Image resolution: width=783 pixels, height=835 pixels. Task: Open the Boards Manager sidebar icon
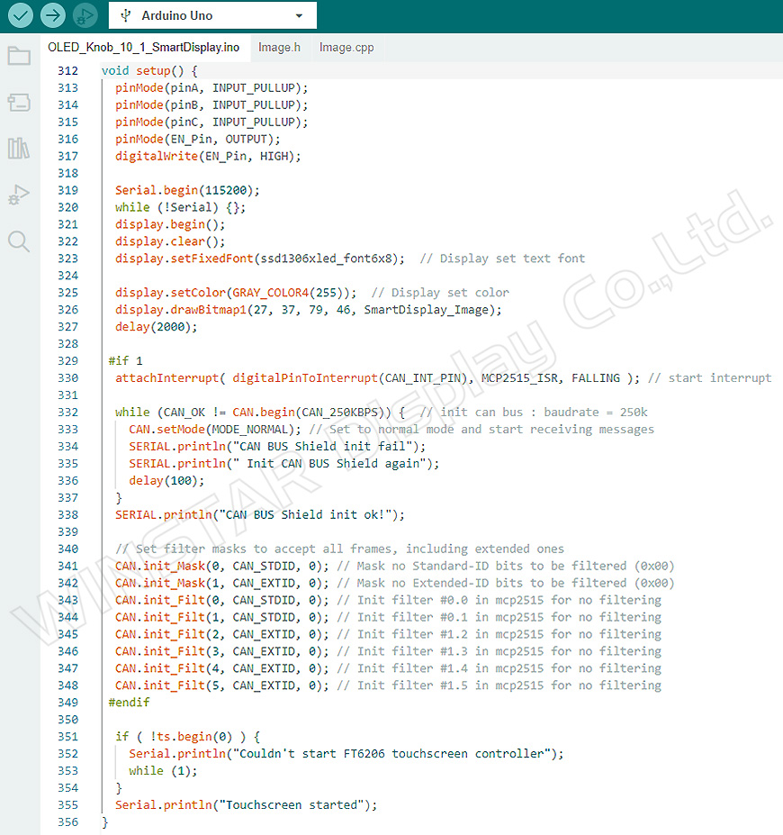tap(19, 103)
